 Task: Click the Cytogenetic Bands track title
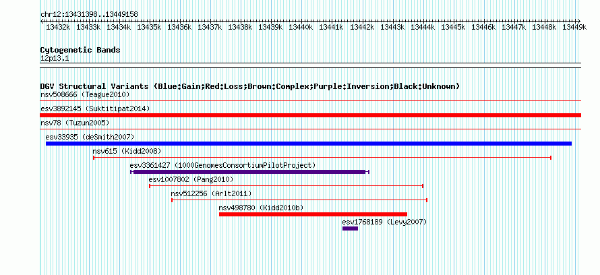pyautogui.click(x=80, y=50)
